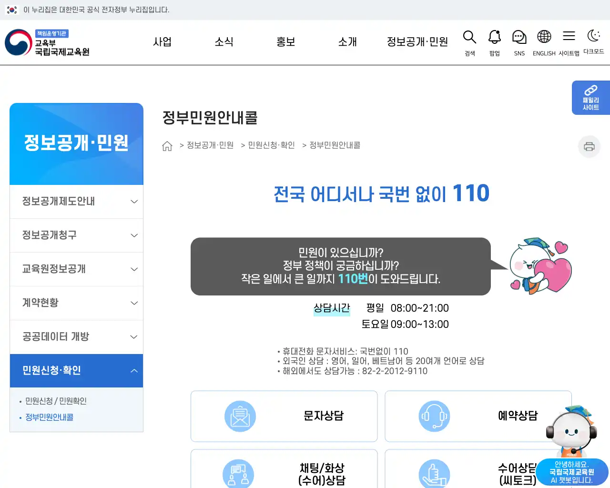
Task: Open the 예약상담 headset icon
Action: pyautogui.click(x=434, y=417)
